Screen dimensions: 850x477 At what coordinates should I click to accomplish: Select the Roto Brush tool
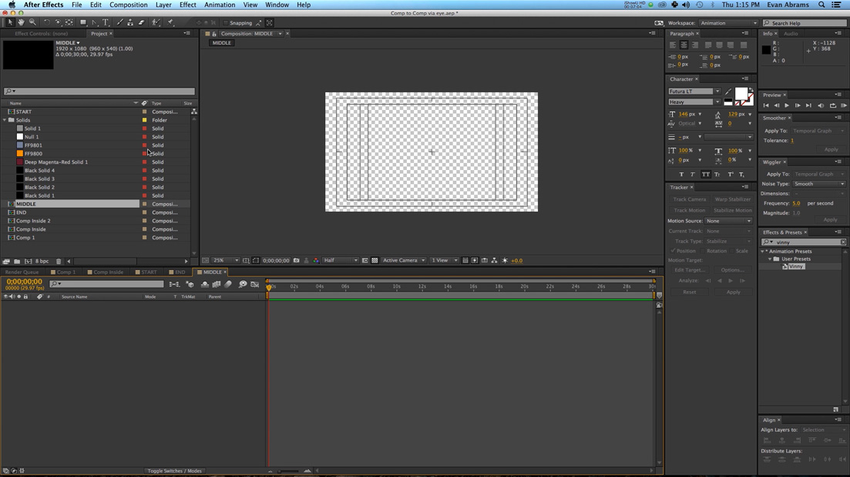(156, 23)
